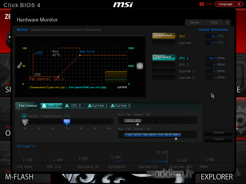Click the fan icon right of the graph

(x=140, y=66)
